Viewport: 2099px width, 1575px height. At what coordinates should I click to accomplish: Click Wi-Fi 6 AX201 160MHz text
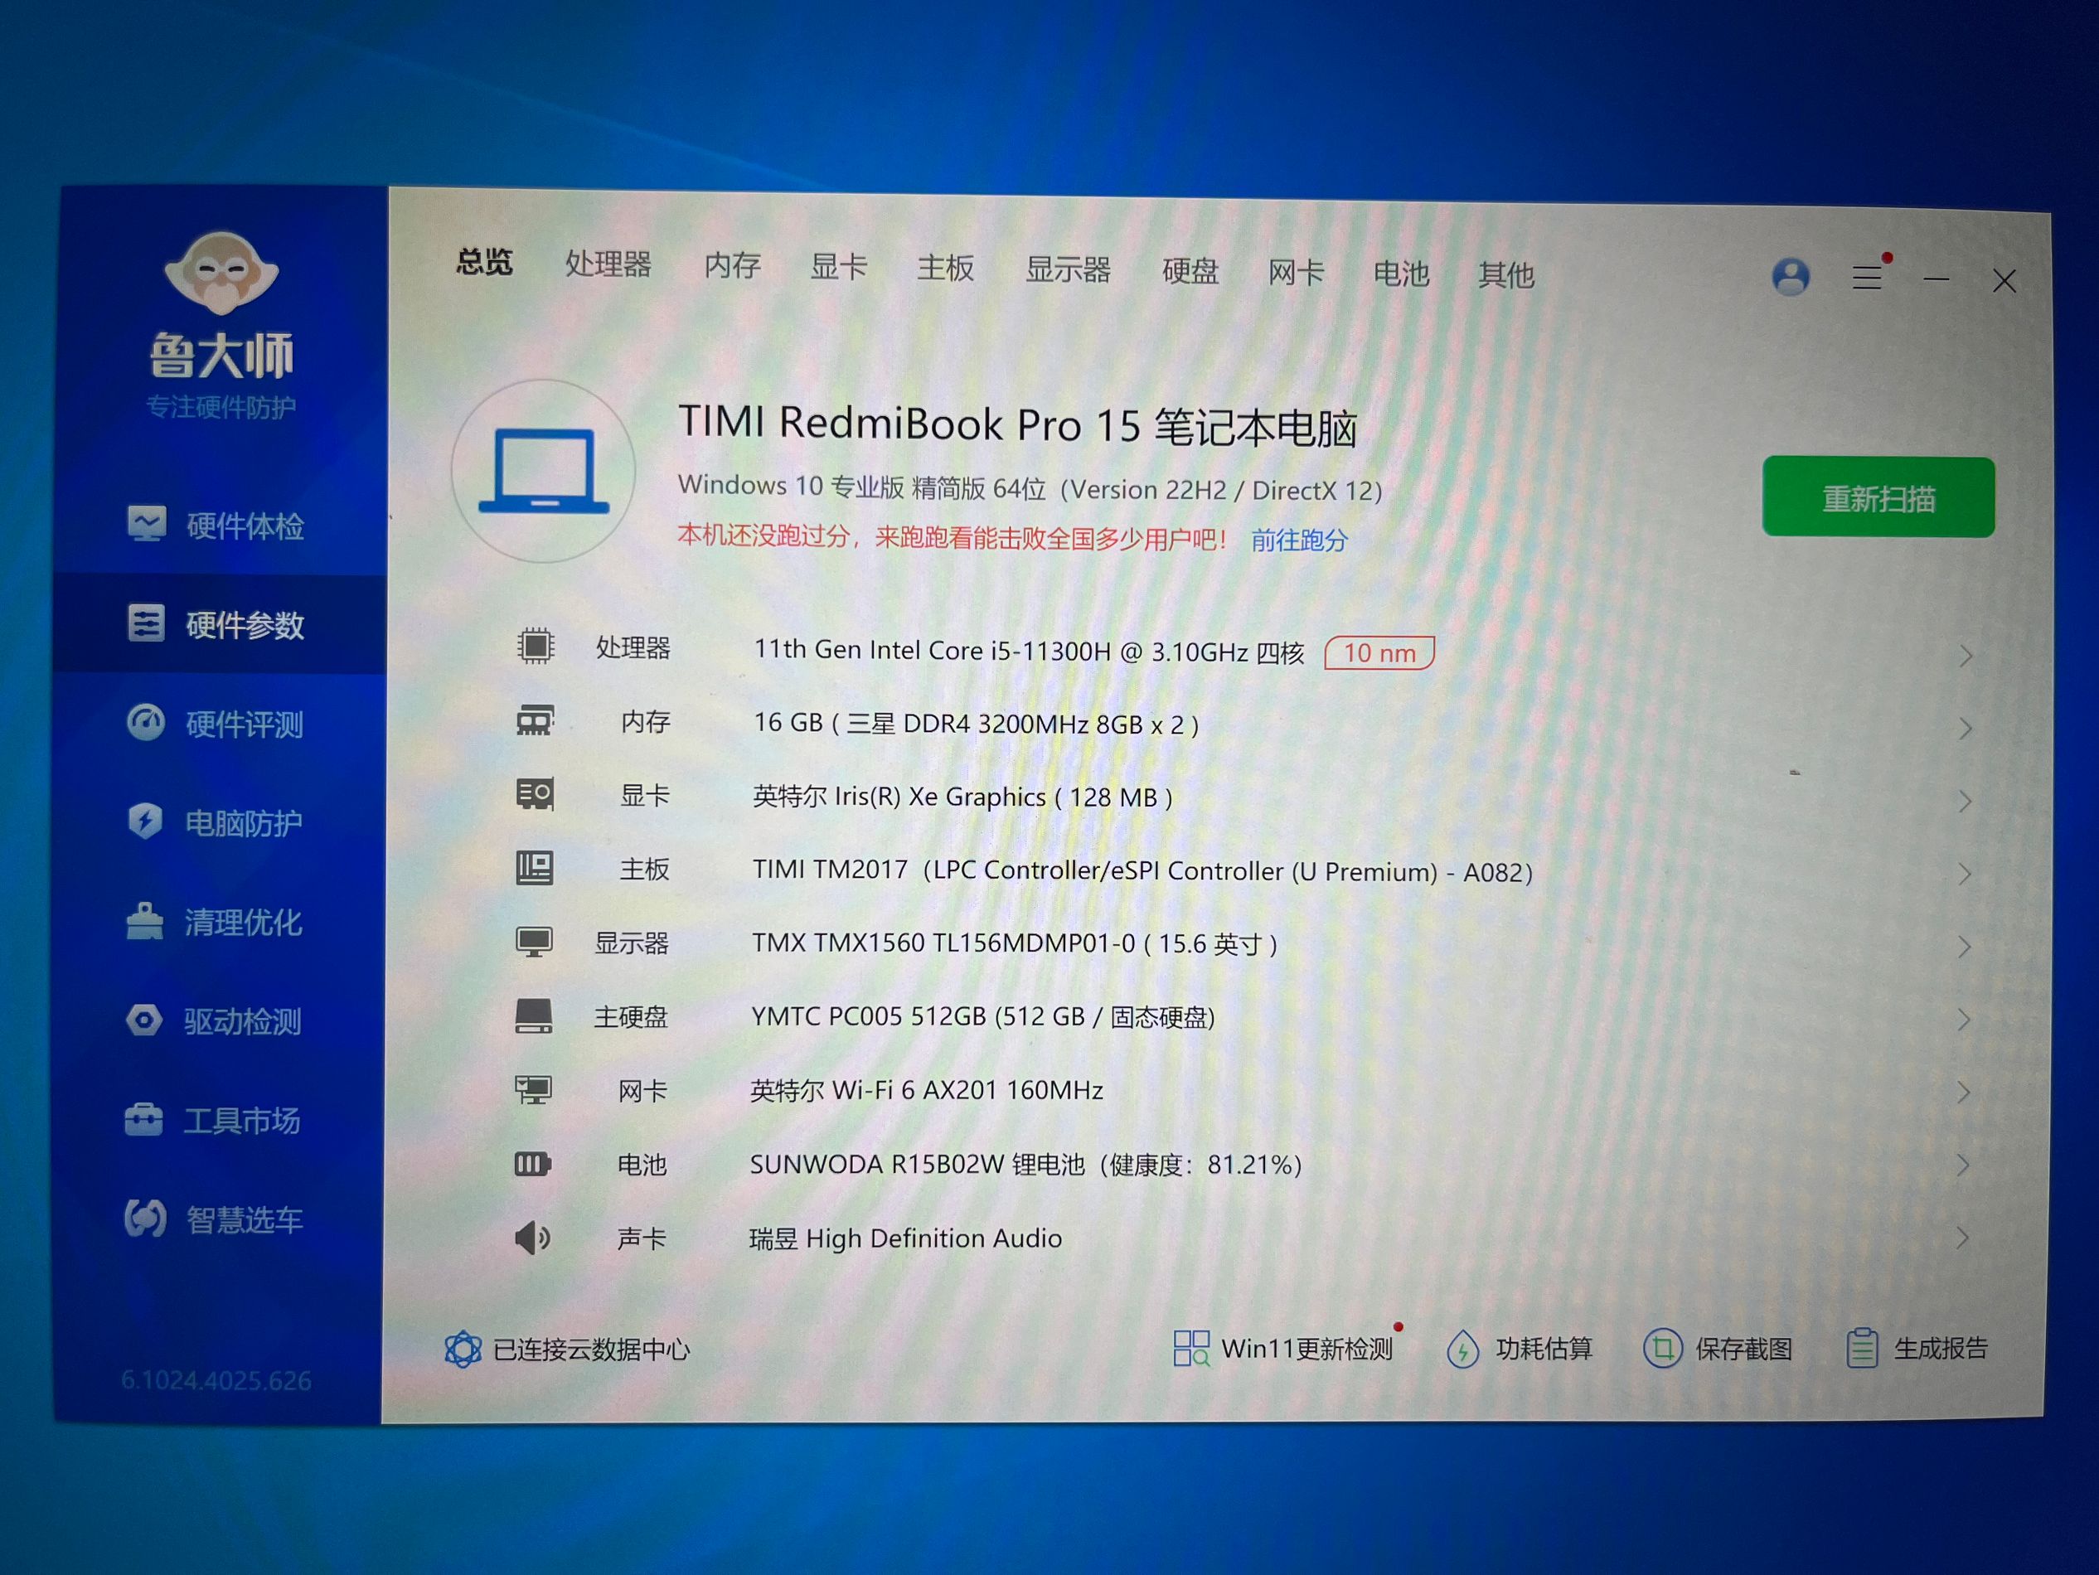(x=926, y=1090)
